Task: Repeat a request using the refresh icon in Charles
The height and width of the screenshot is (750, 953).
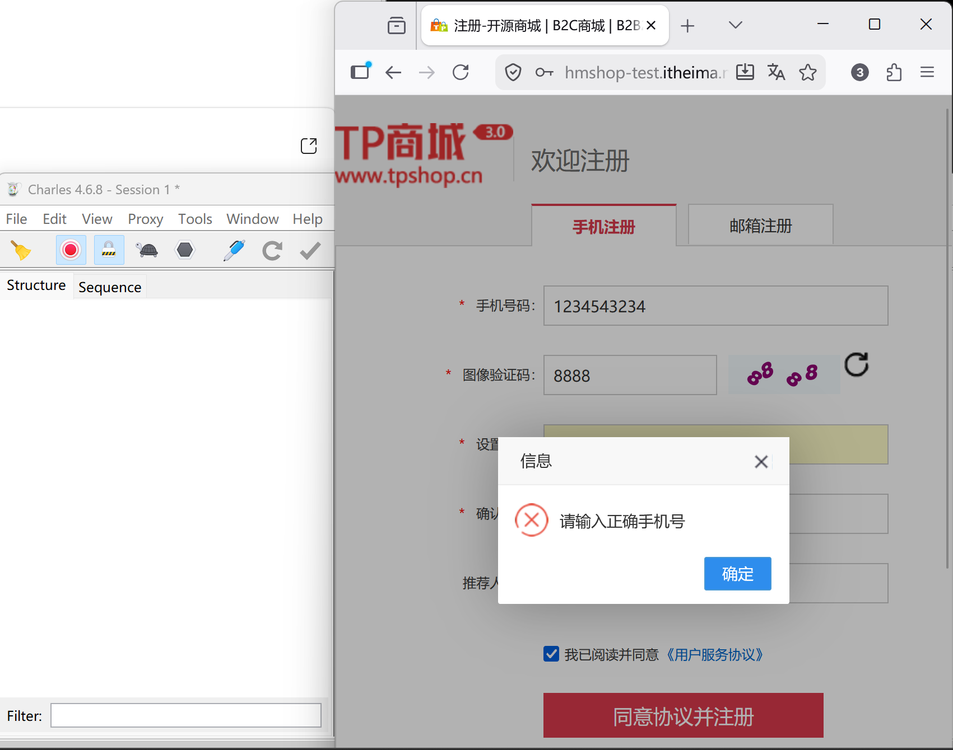Action: (x=272, y=250)
